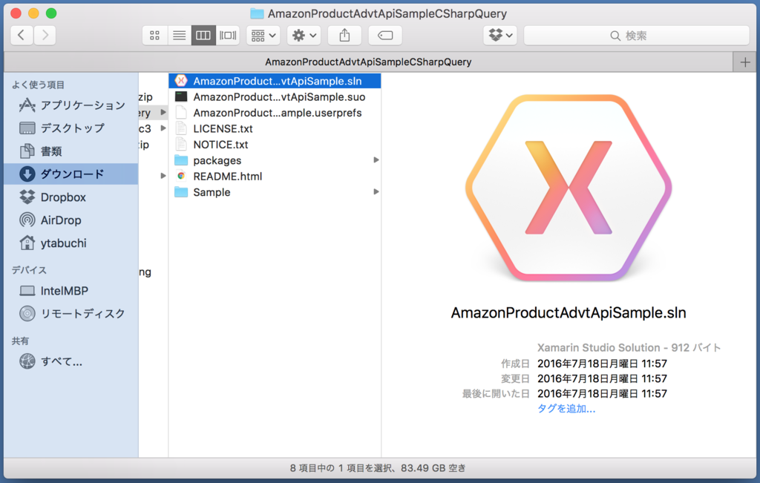Click the デバイス sidebar header
760x483 pixels.
(x=29, y=270)
